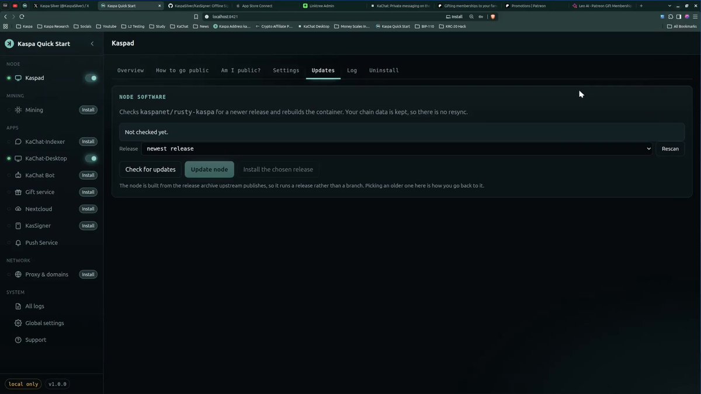Viewport: 701px width, 394px height.
Task: Reload the page with the browser refresh icon
Action: (x=22, y=16)
